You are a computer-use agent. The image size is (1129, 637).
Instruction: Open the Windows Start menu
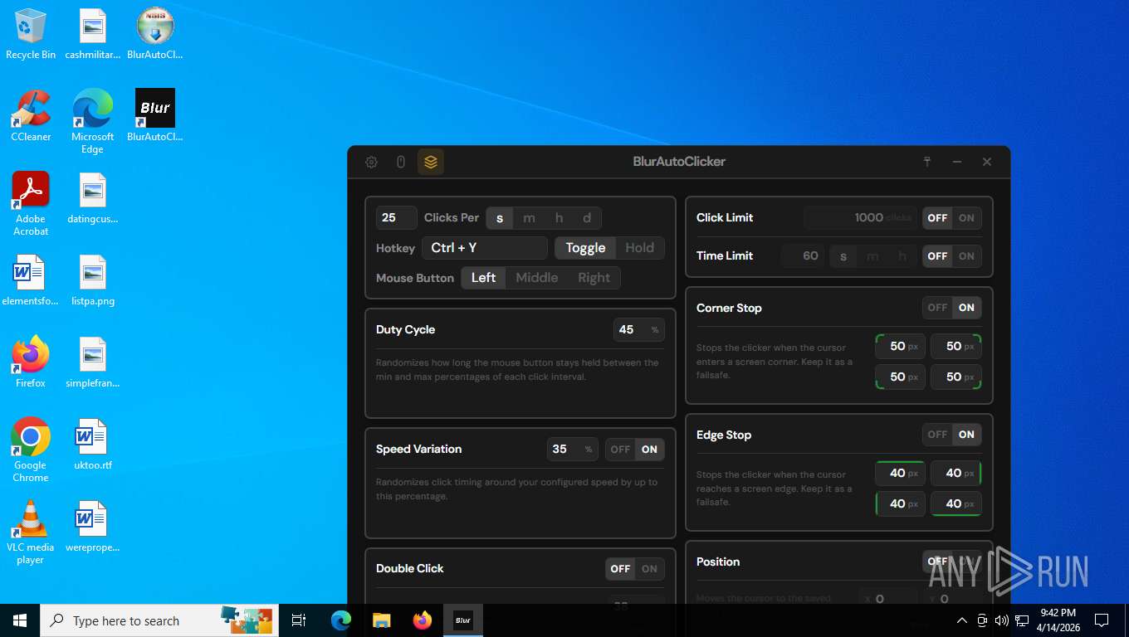(20, 620)
